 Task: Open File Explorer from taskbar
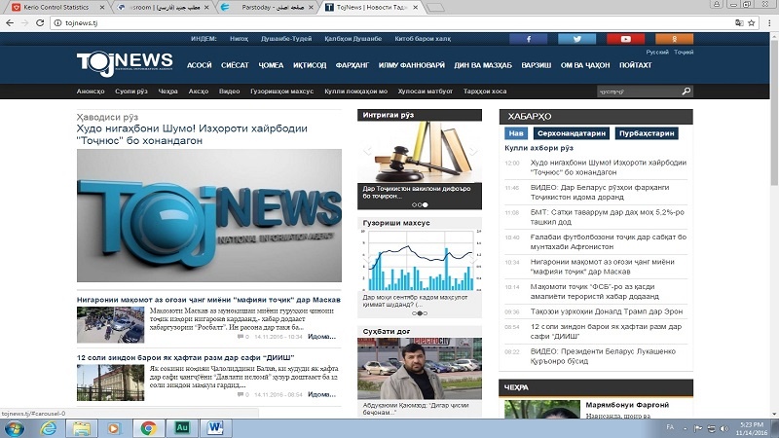(82, 428)
